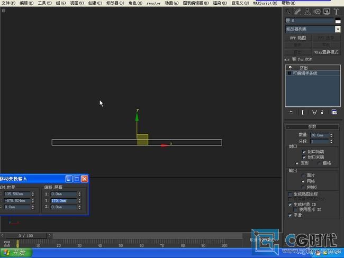This screenshot has width=344, height=258.
Task: Switch to the Modify panel tab icon
Action: coord(297,12)
